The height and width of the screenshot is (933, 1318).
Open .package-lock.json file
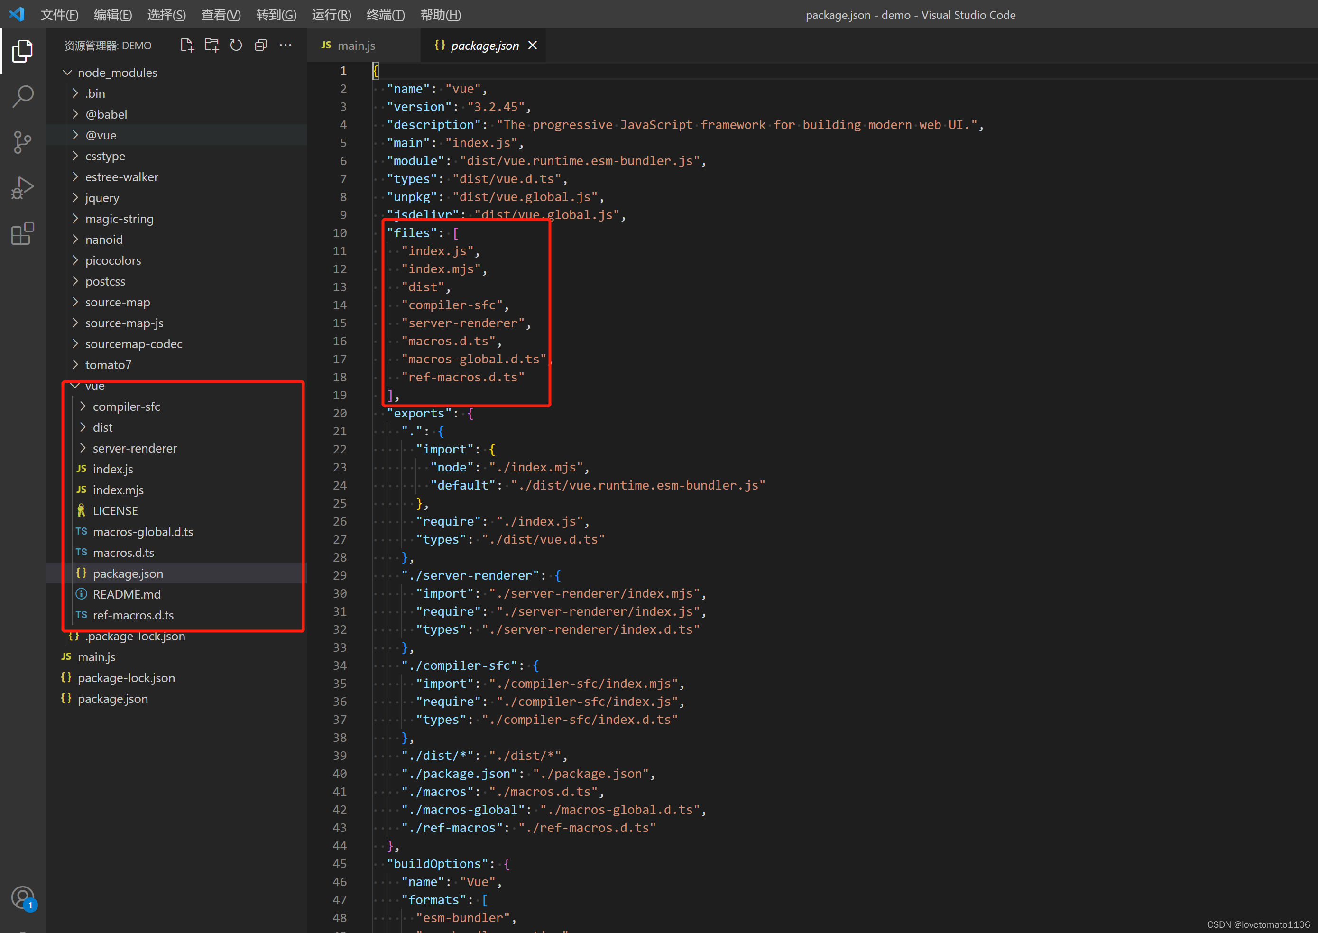[176, 636]
